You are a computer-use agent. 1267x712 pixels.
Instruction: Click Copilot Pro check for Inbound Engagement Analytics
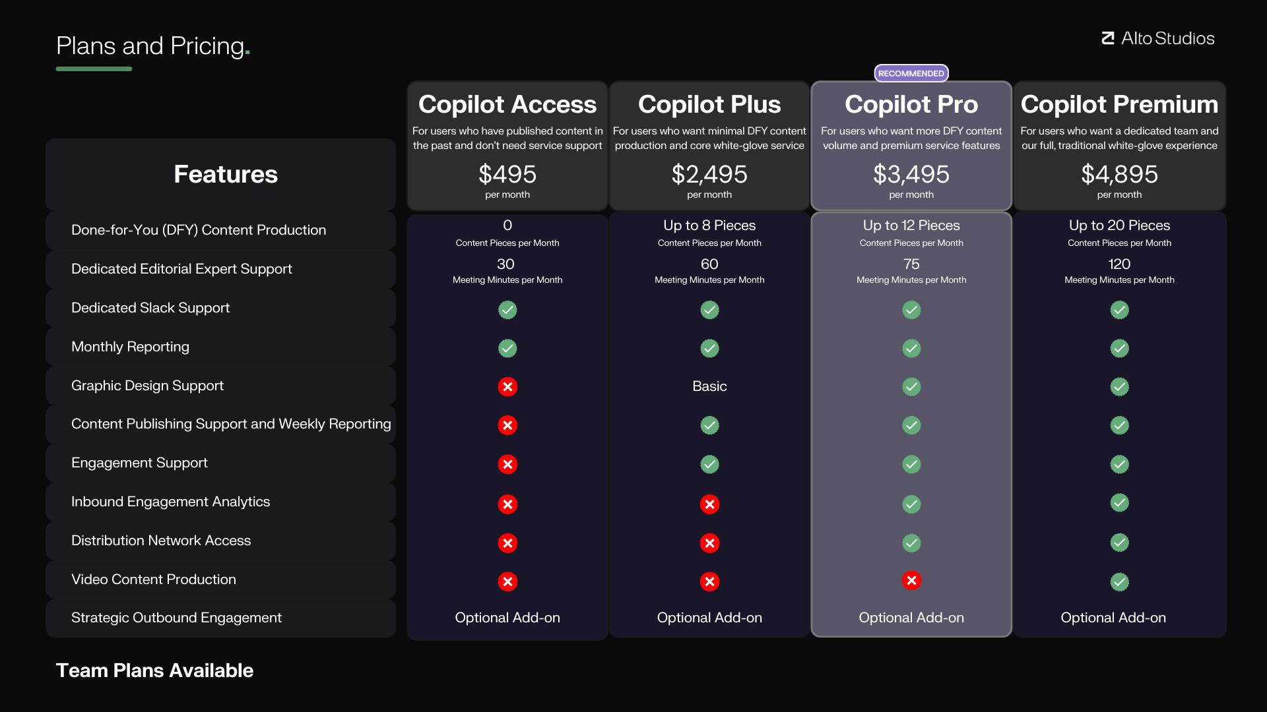(x=911, y=504)
